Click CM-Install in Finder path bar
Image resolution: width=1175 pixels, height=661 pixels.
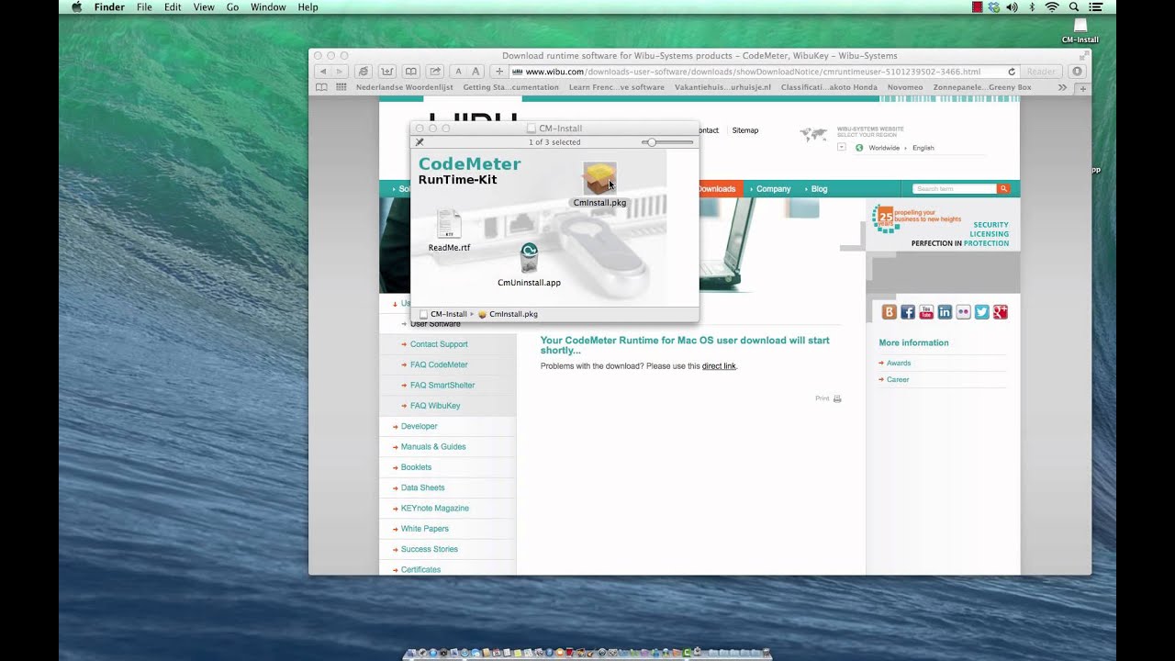click(x=449, y=314)
